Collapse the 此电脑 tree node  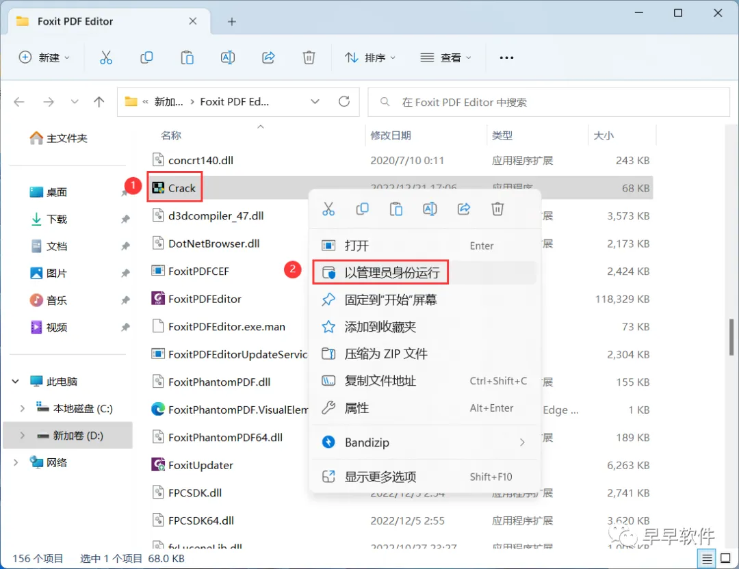pos(16,381)
